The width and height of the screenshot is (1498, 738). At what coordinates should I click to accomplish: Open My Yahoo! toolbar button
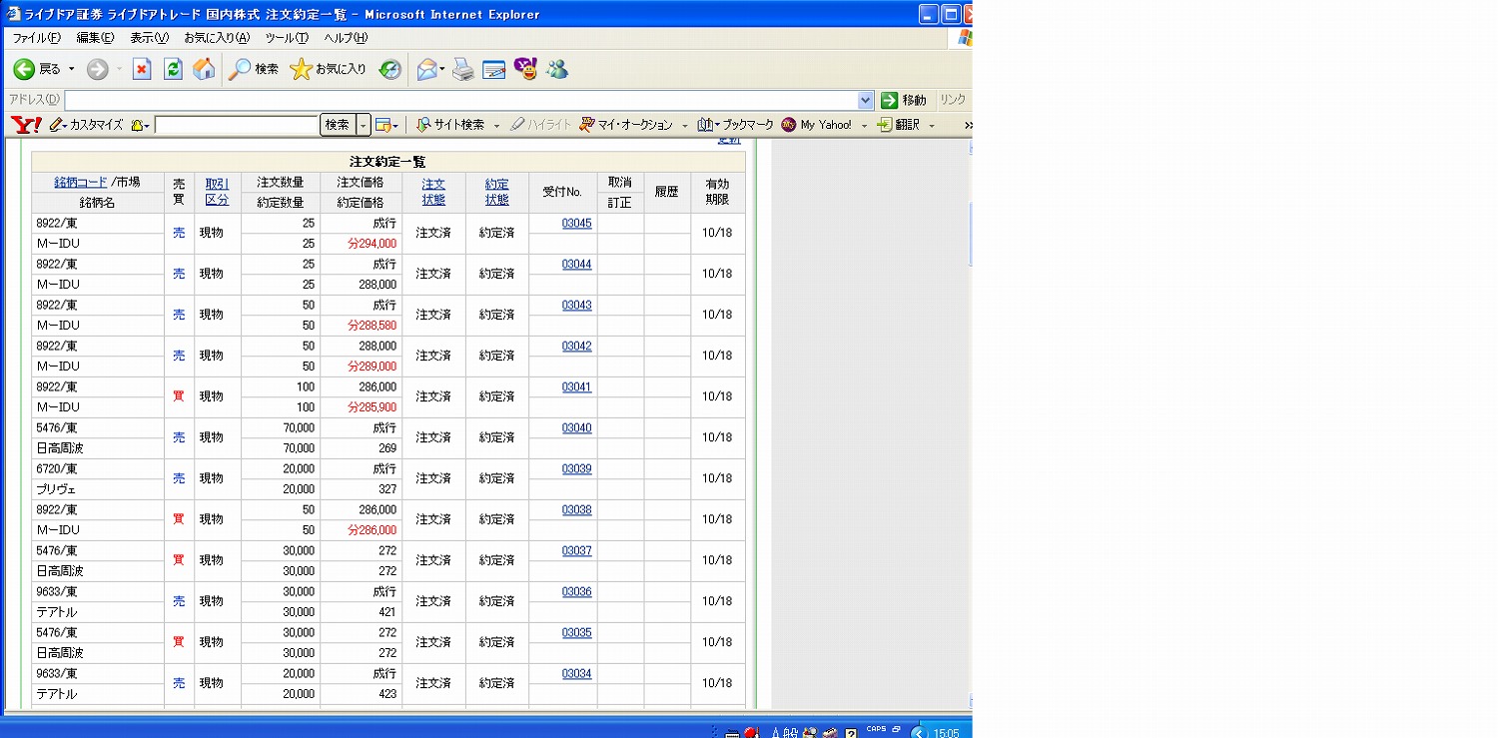[x=817, y=125]
